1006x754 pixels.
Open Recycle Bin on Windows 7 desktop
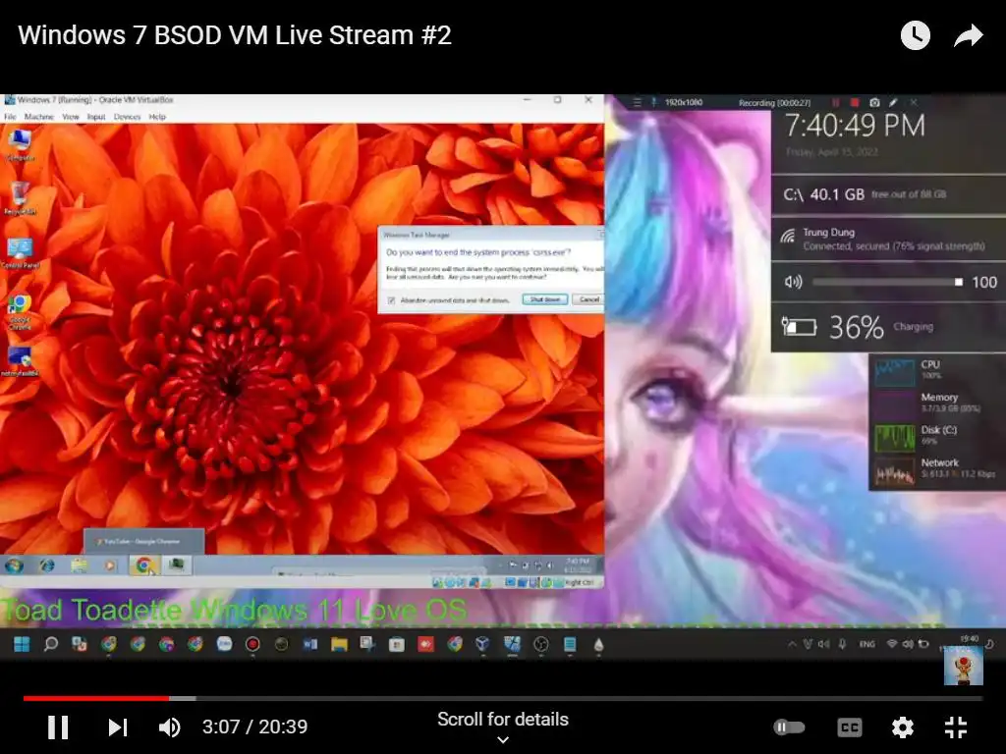tap(20, 198)
